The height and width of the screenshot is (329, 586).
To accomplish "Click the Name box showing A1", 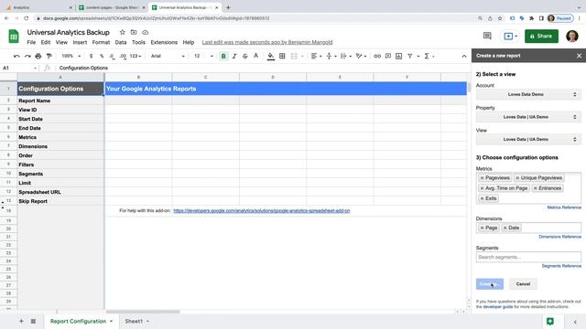I will pyautogui.click(x=18, y=68).
